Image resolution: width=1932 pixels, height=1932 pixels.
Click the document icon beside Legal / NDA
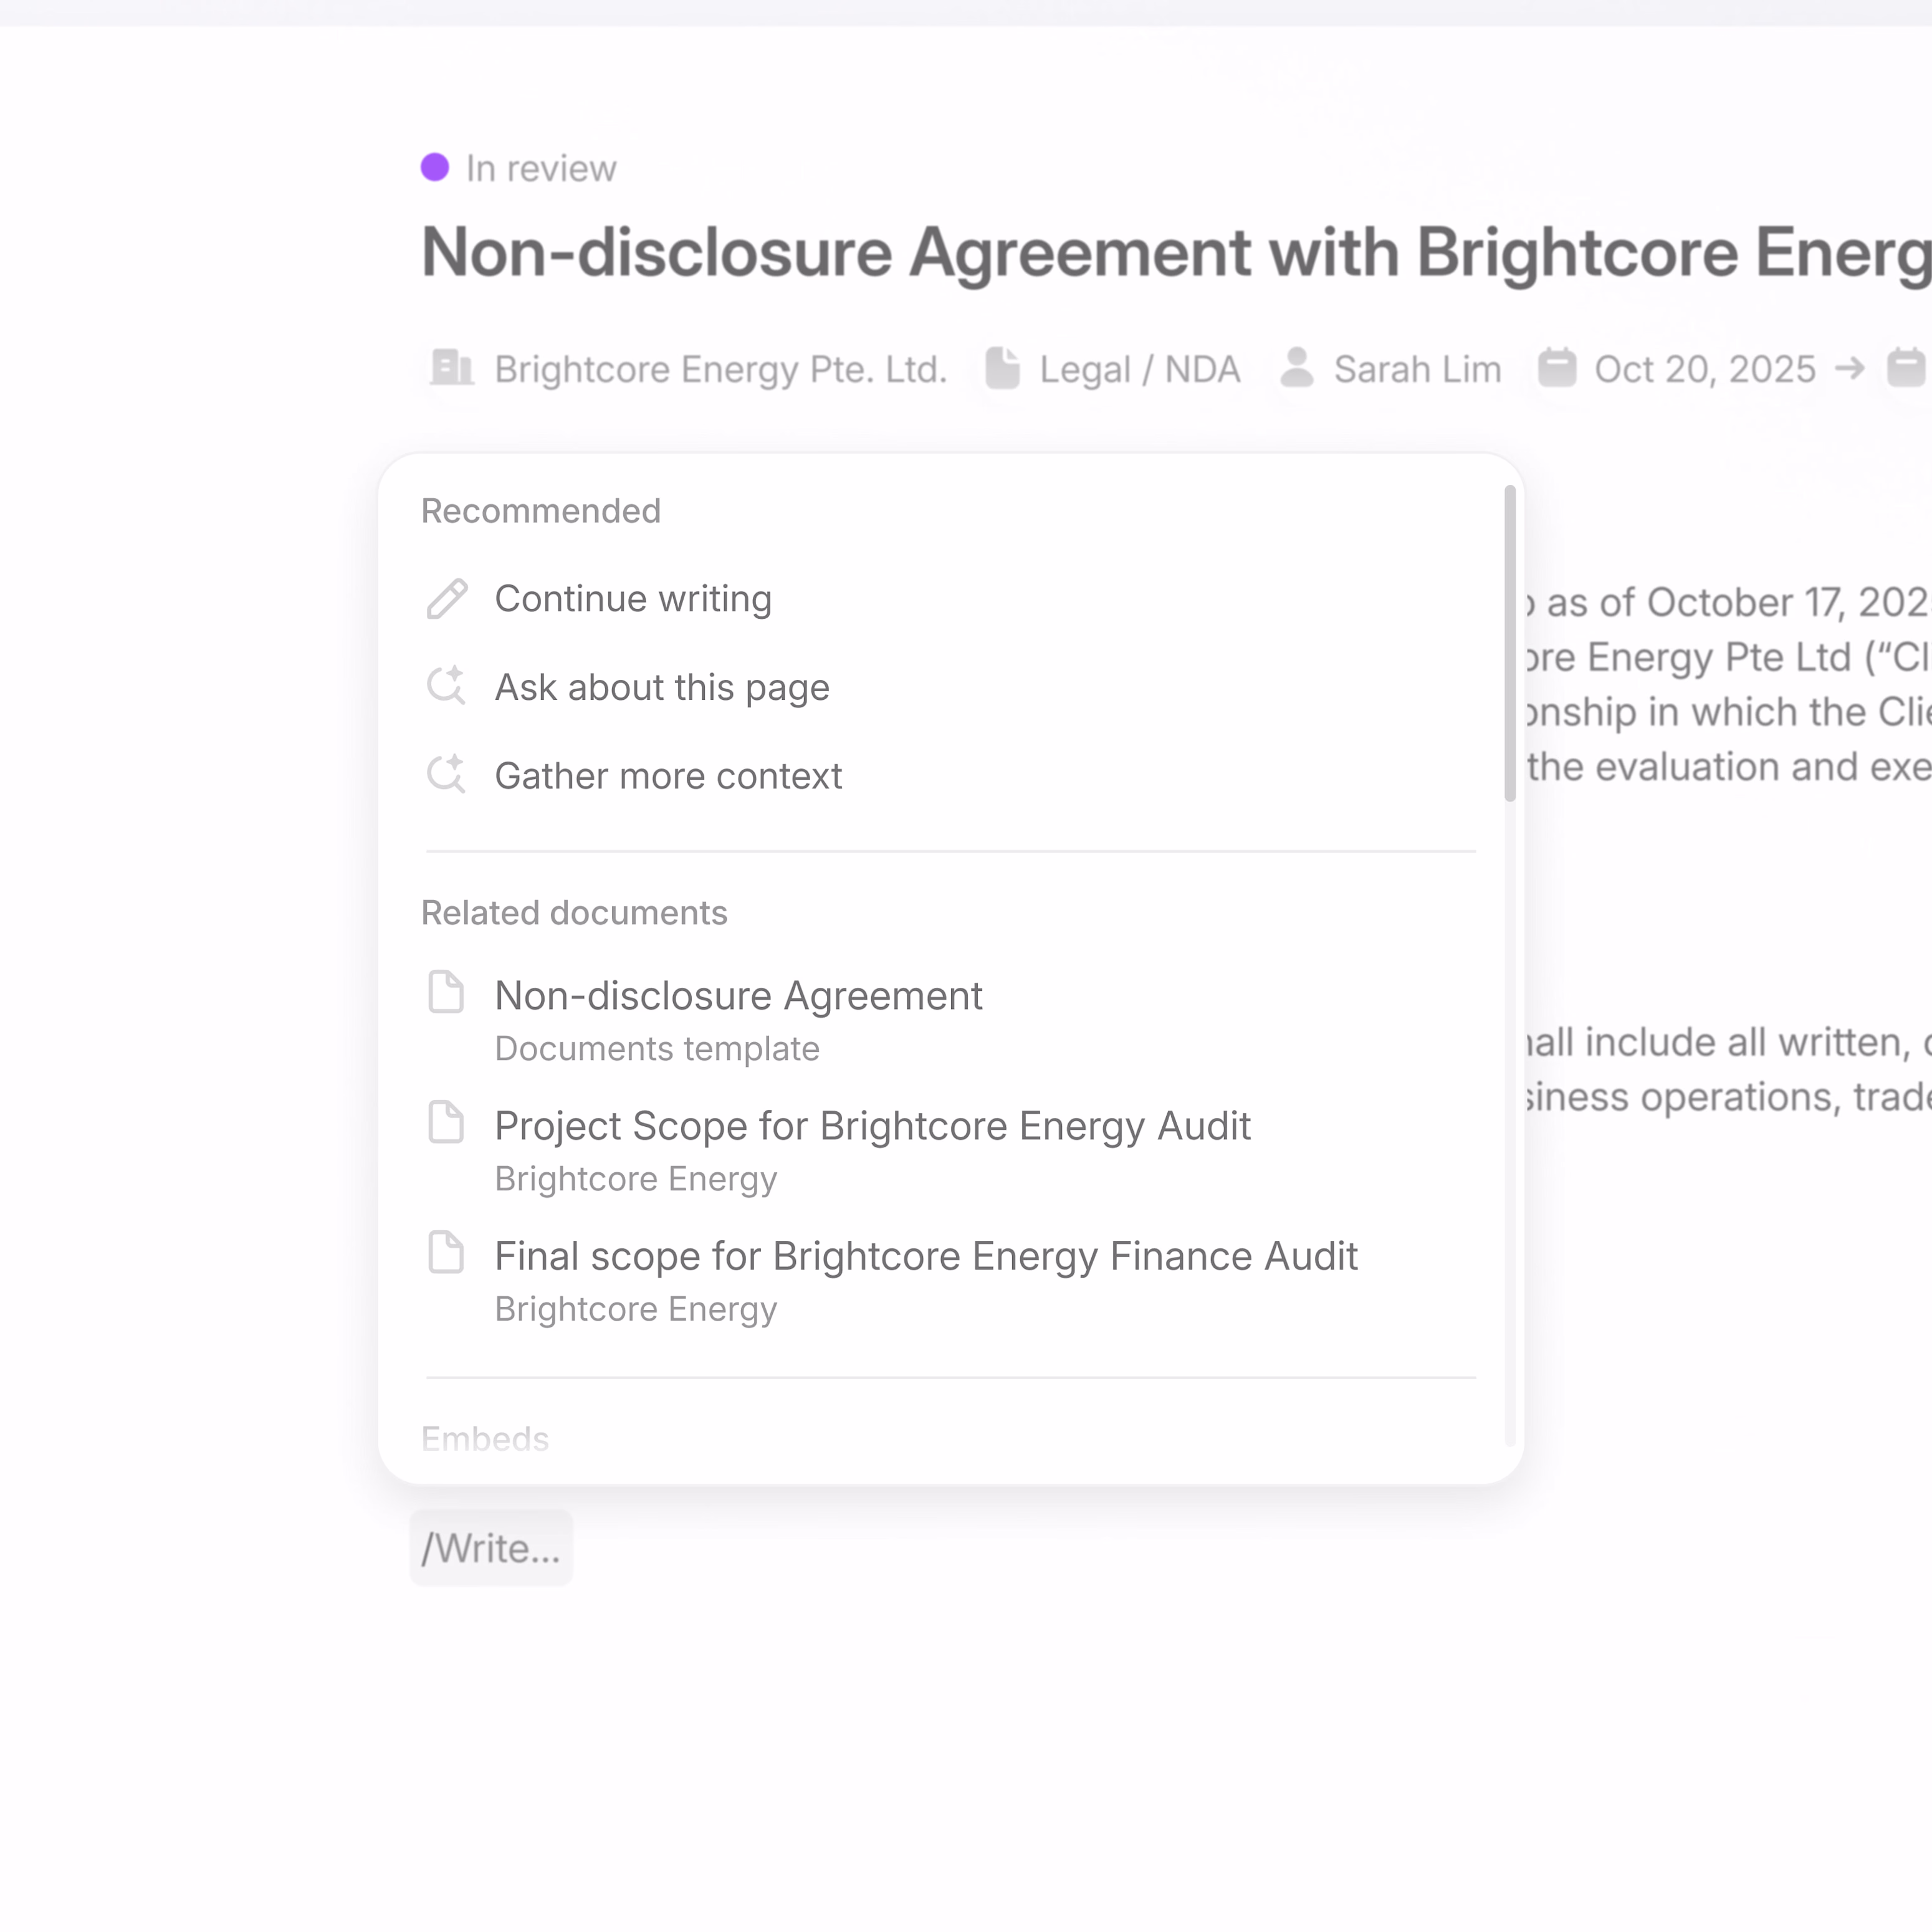pyautogui.click(x=1002, y=368)
